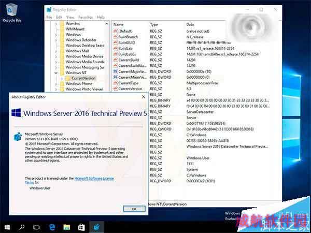Click the 0x000003e9 (1001) data value

[x=201, y=181]
